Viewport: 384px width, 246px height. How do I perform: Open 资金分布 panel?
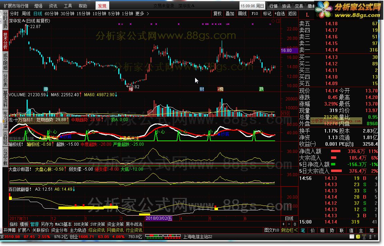pyautogui.click(x=59, y=230)
